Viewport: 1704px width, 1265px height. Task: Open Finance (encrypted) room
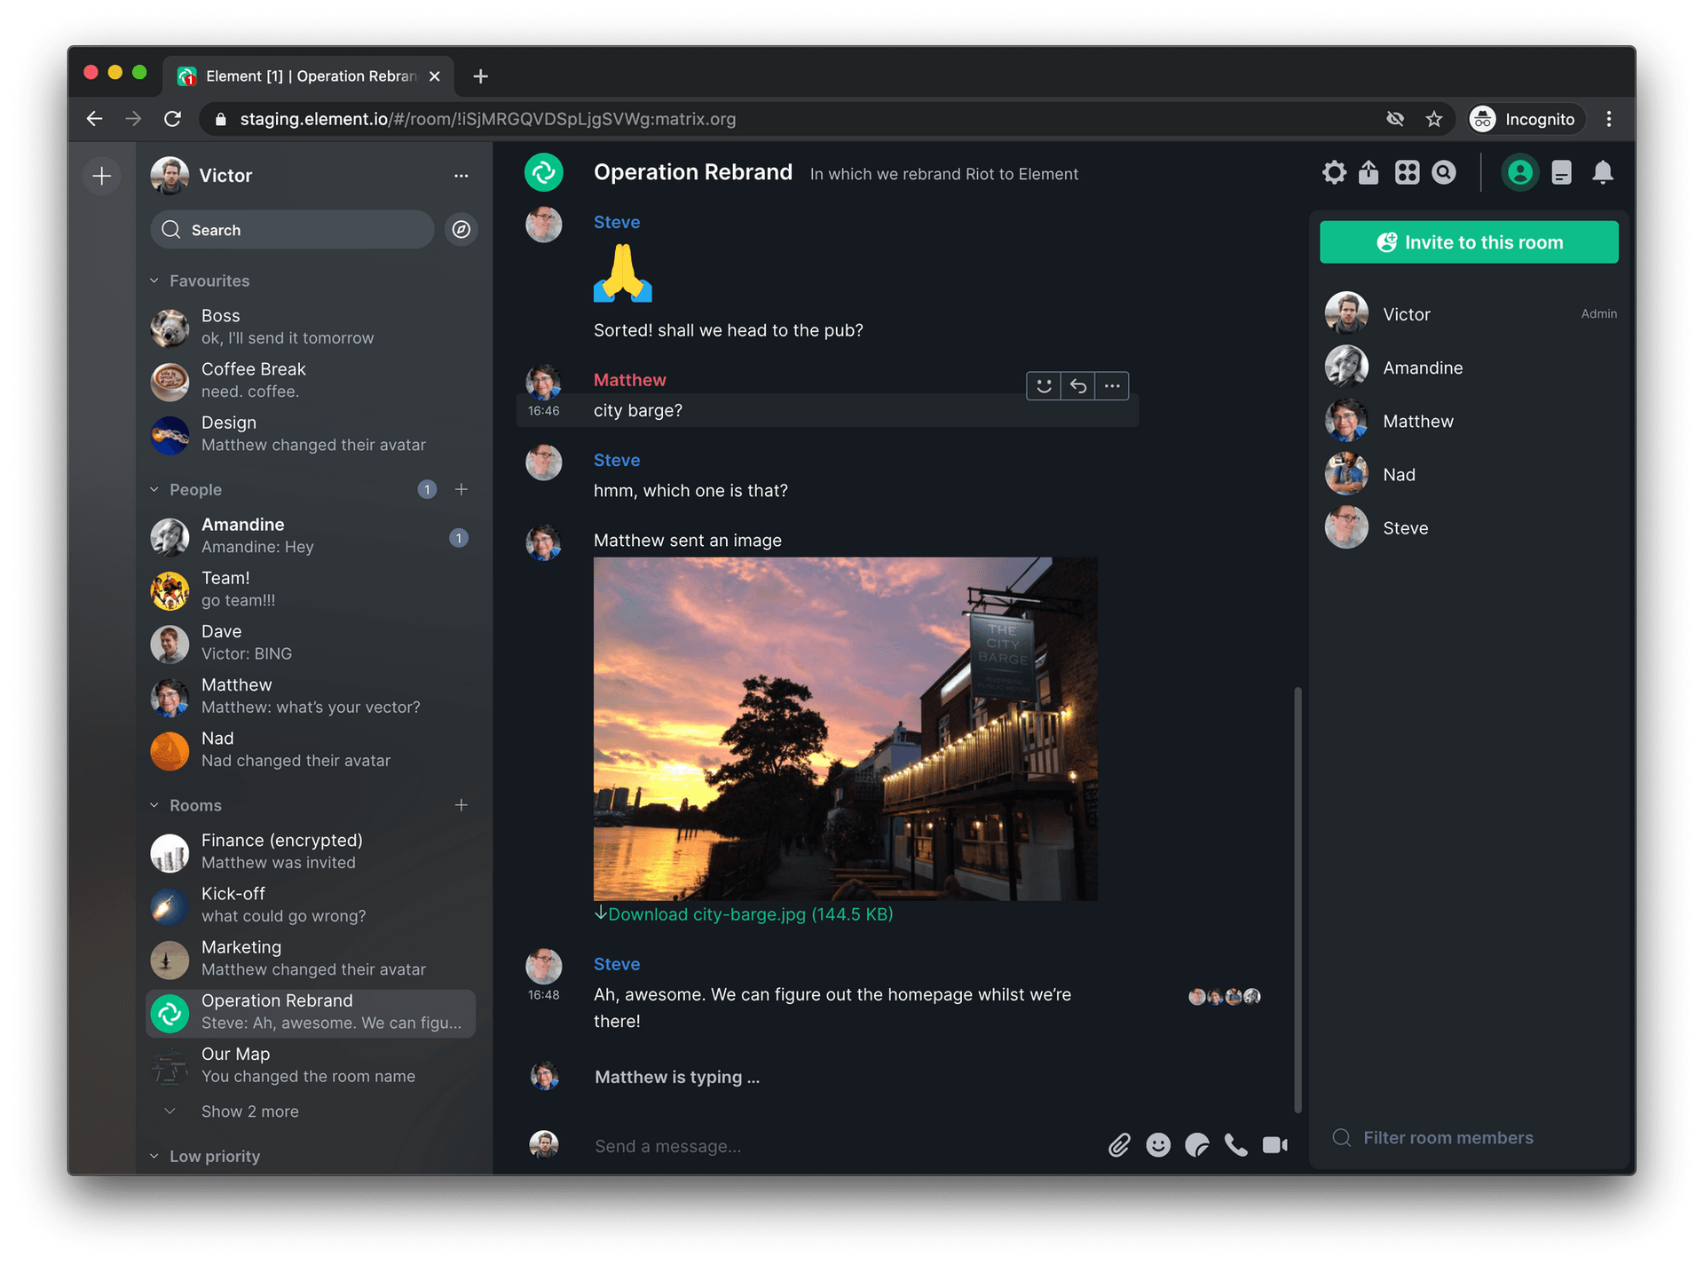pyautogui.click(x=311, y=851)
